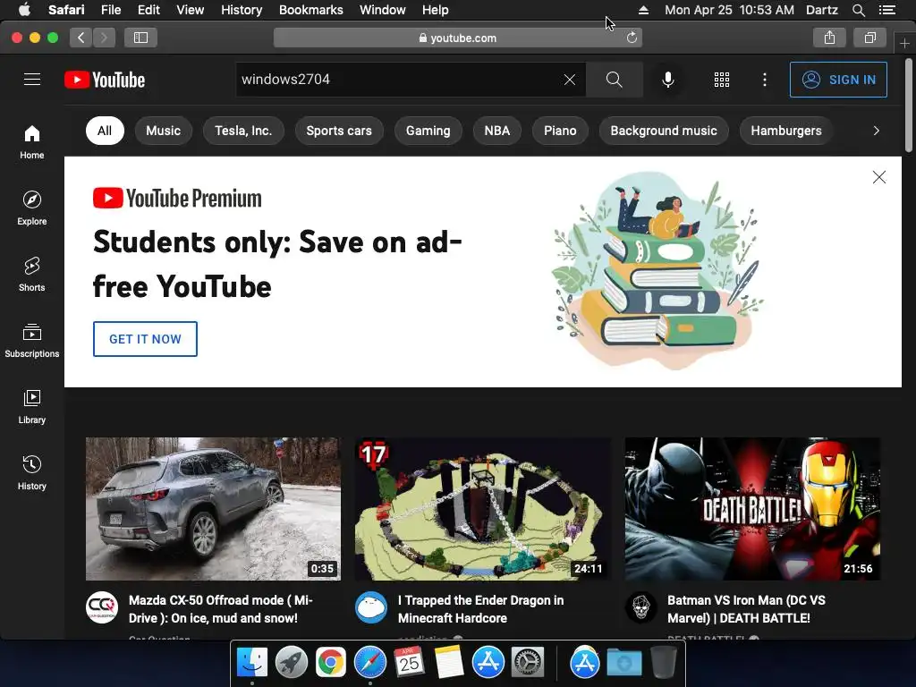The width and height of the screenshot is (916, 687).
Task: Reload the page in Safari
Action: 632,38
